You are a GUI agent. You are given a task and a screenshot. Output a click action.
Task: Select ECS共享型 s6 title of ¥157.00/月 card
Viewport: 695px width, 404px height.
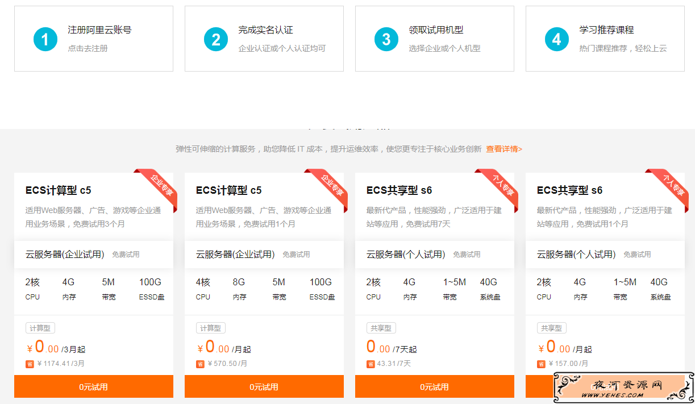click(570, 190)
